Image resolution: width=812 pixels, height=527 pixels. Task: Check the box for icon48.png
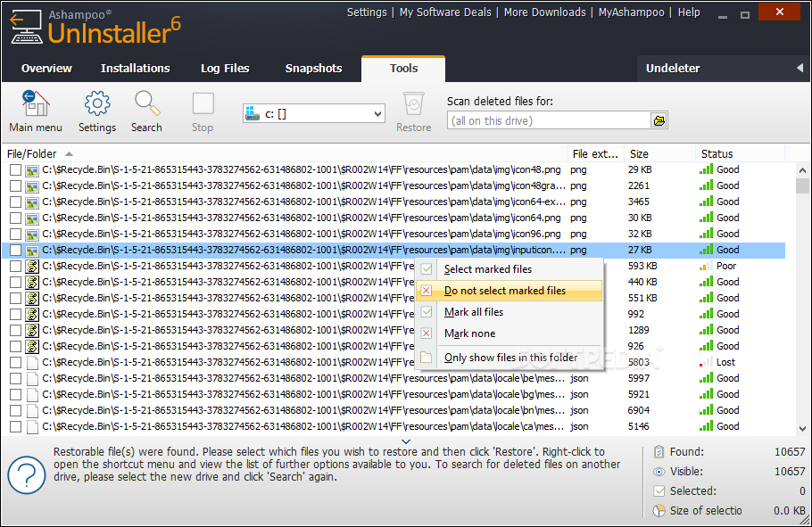point(15,169)
